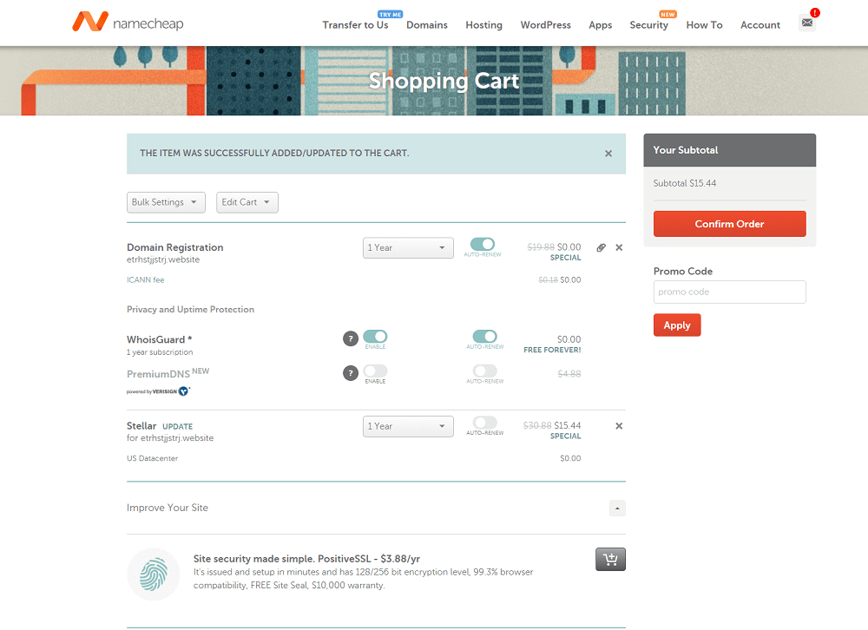The image size is (868, 630).
Task: Turn on Stellar hosting auto-renew
Action: point(485,423)
